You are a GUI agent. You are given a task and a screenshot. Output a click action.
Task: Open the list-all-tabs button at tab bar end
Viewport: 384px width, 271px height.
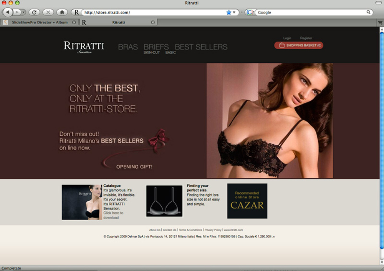(380, 23)
